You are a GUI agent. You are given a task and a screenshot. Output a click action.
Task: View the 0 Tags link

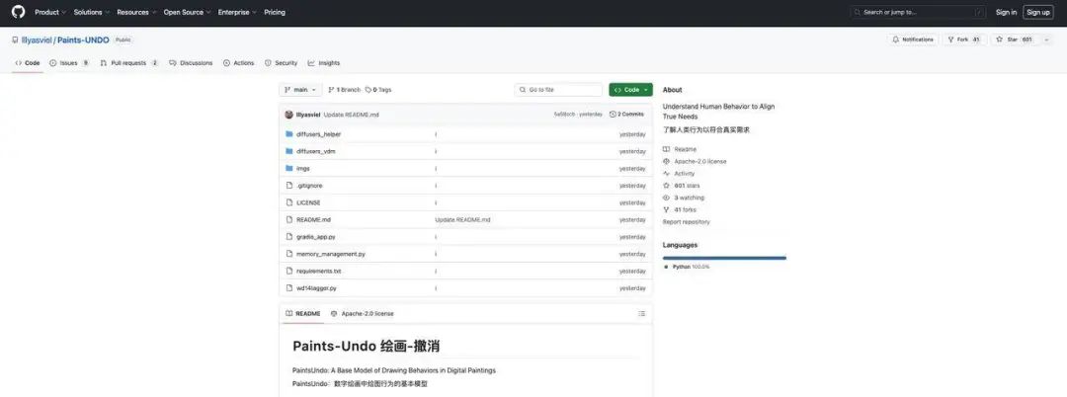[378, 90]
